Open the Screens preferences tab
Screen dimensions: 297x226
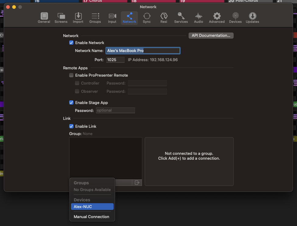coord(61,18)
